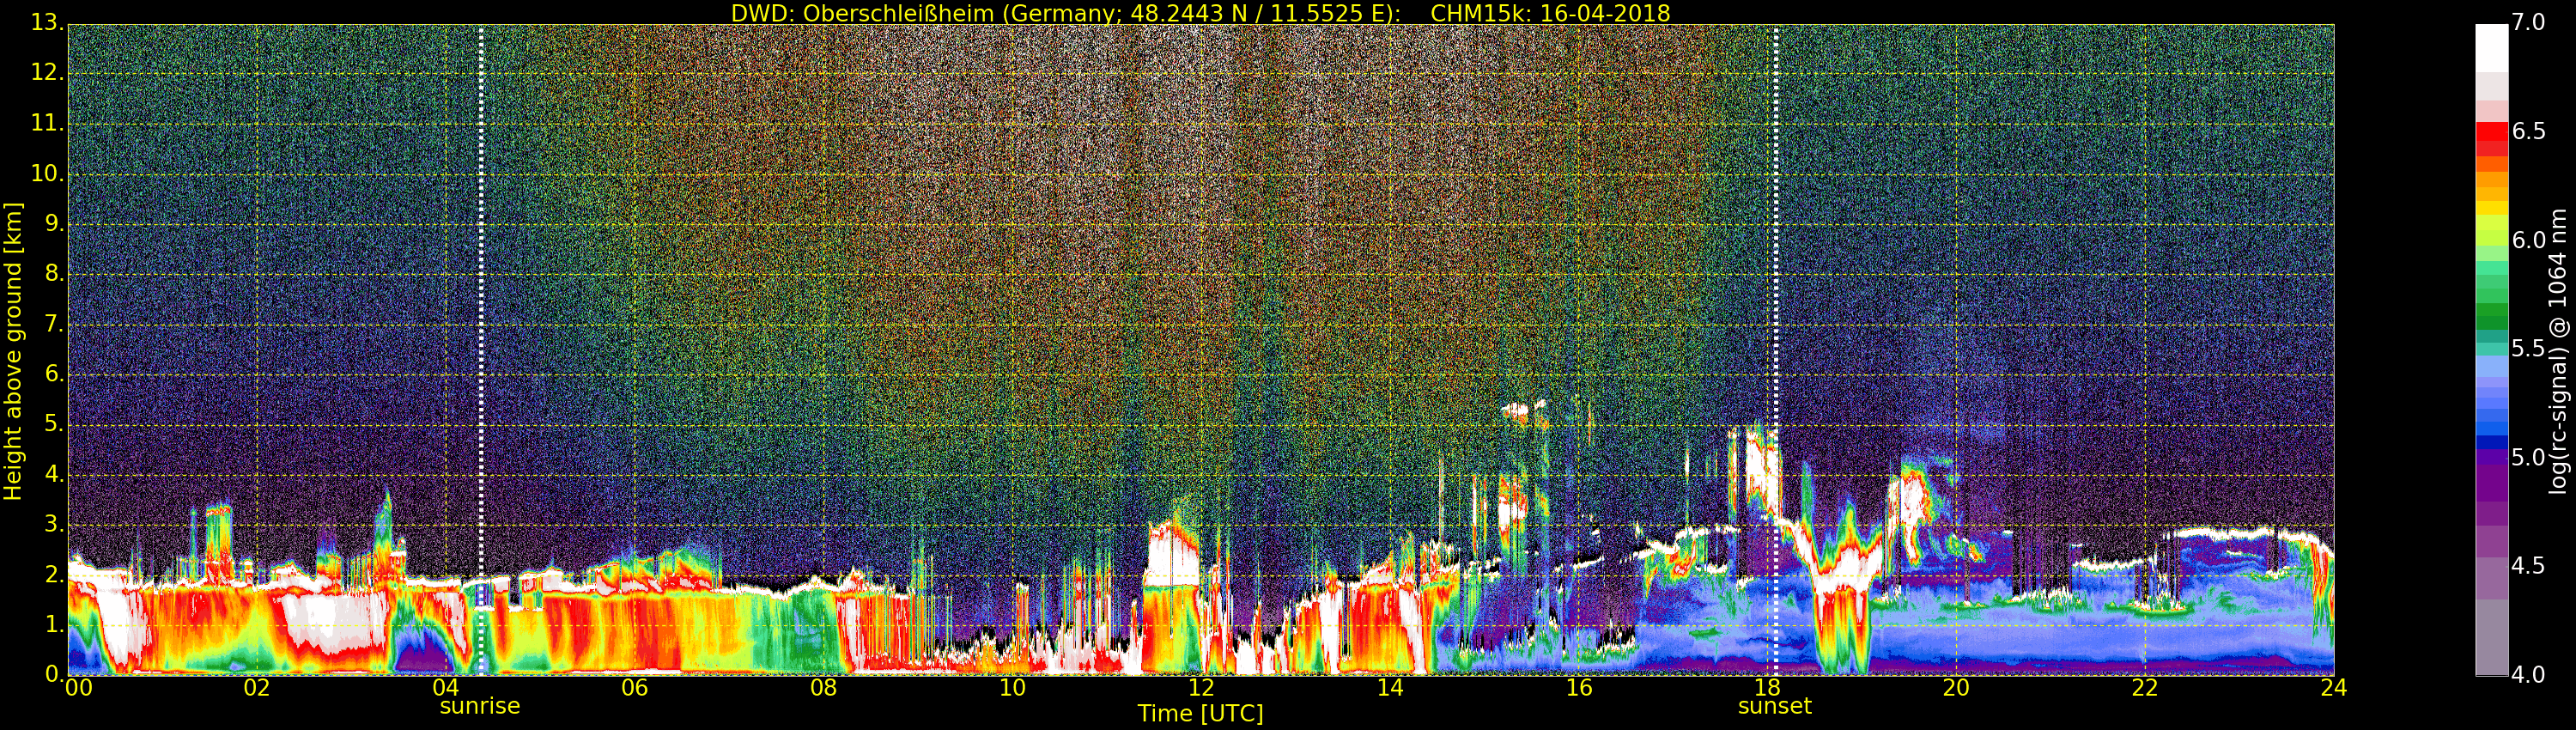
Task: Select the '10.' height axis tick label
Action: click(x=47, y=174)
